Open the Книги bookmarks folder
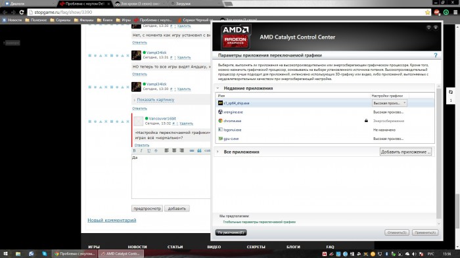The width and height of the screenshot is (460, 258). [x=105, y=20]
